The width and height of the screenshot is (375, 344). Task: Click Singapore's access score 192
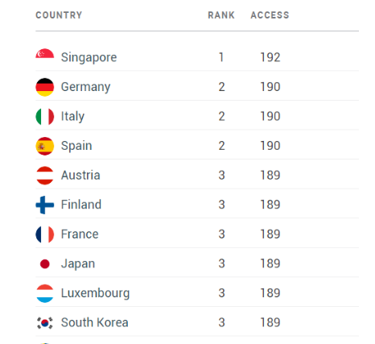pos(270,57)
